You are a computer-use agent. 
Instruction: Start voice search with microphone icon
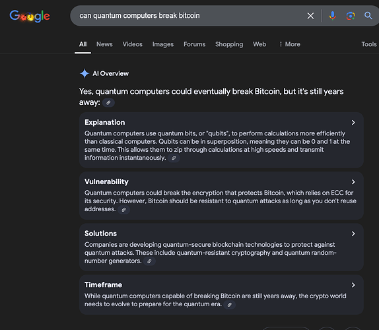point(332,16)
